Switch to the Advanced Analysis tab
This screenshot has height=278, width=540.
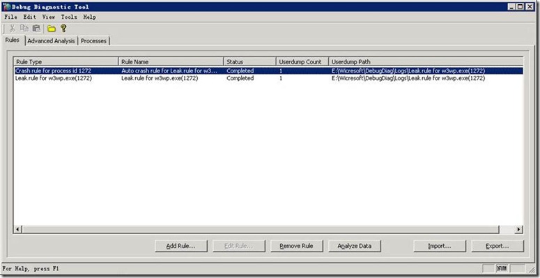[x=51, y=40]
